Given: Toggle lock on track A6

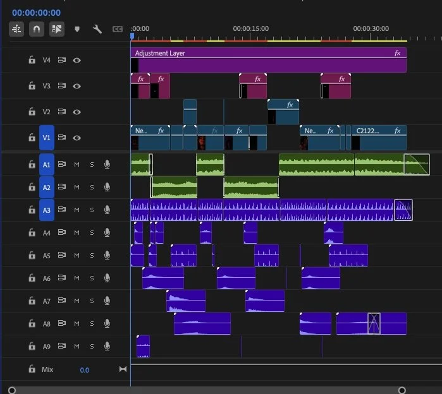Looking at the screenshot, I should (32, 278).
